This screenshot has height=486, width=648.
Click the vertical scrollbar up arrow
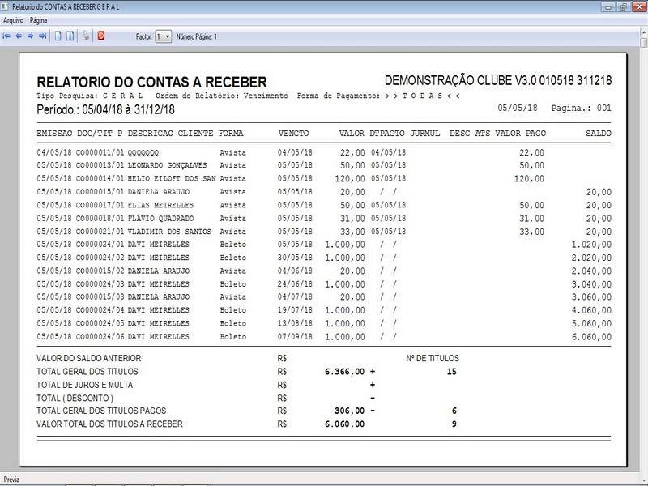pyautogui.click(x=644, y=32)
